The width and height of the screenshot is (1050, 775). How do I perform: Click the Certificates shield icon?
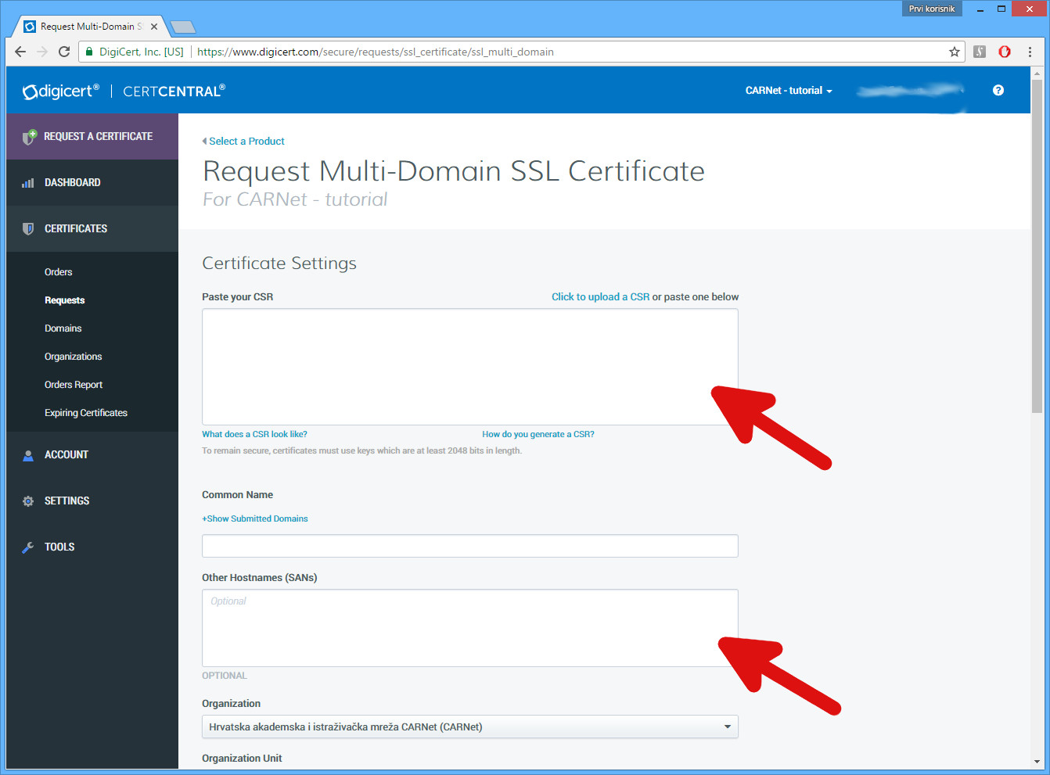tap(28, 229)
